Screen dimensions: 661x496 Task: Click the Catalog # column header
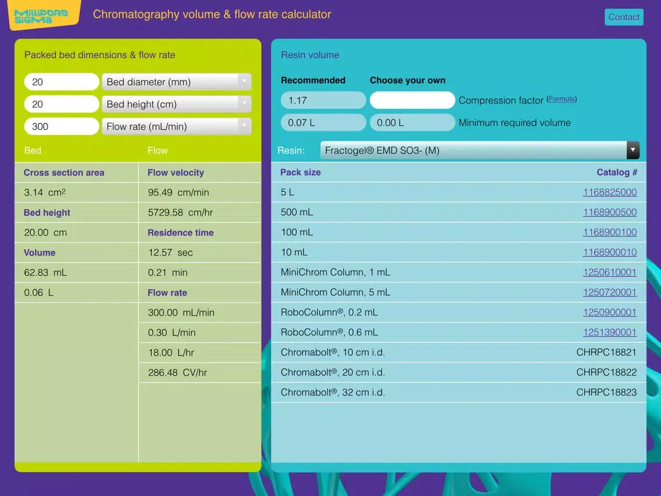coord(617,172)
